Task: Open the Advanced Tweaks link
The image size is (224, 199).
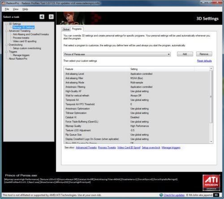Action: coord(86,147)
